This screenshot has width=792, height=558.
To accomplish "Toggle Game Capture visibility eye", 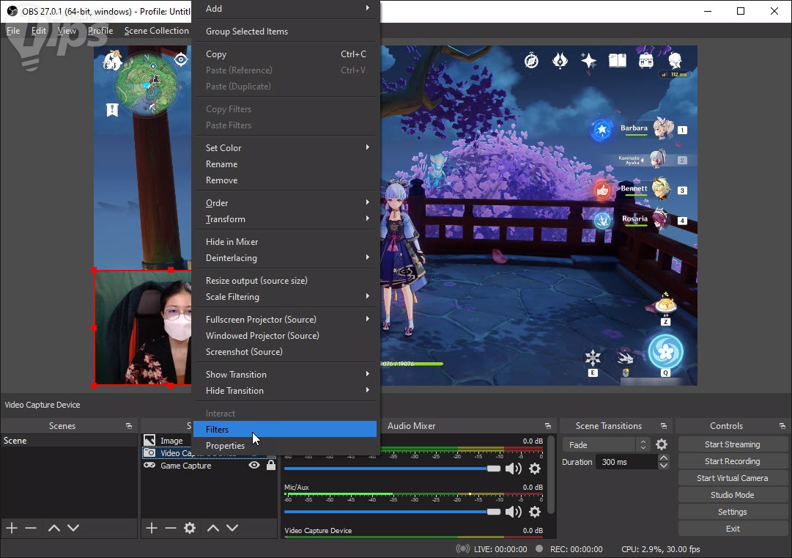I will click(254, 466).
